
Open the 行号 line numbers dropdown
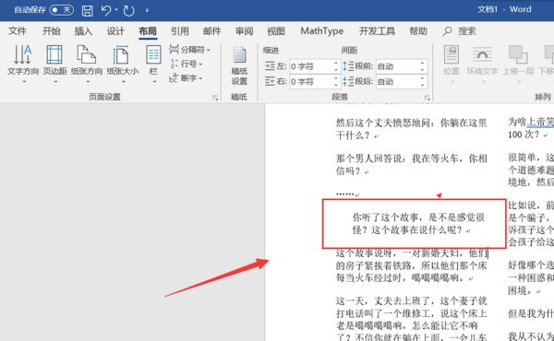[187, 64]
